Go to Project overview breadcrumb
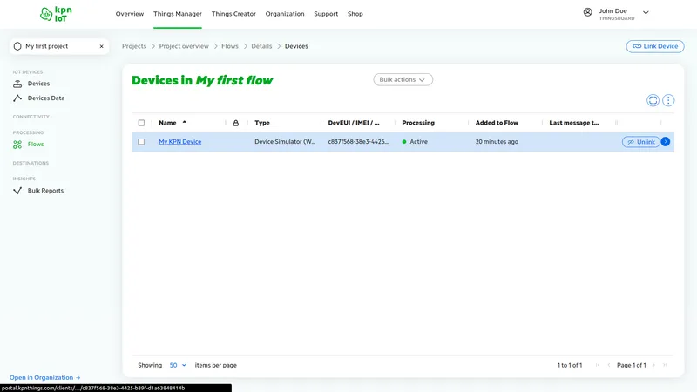 [x=184, y=46]
